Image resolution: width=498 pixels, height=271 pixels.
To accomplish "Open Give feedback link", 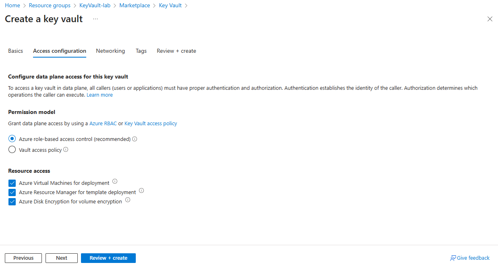I will [470, 258].
